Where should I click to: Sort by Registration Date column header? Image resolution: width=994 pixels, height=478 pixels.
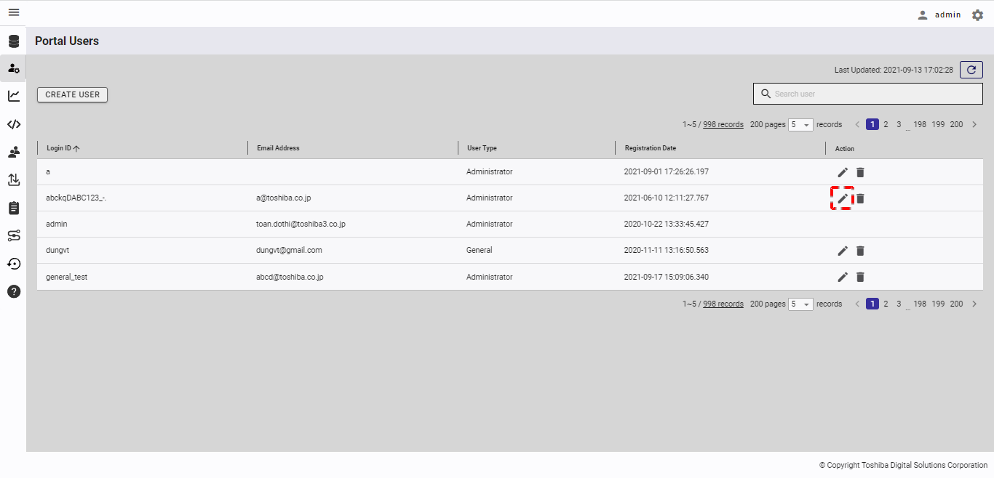click(650, 148)
